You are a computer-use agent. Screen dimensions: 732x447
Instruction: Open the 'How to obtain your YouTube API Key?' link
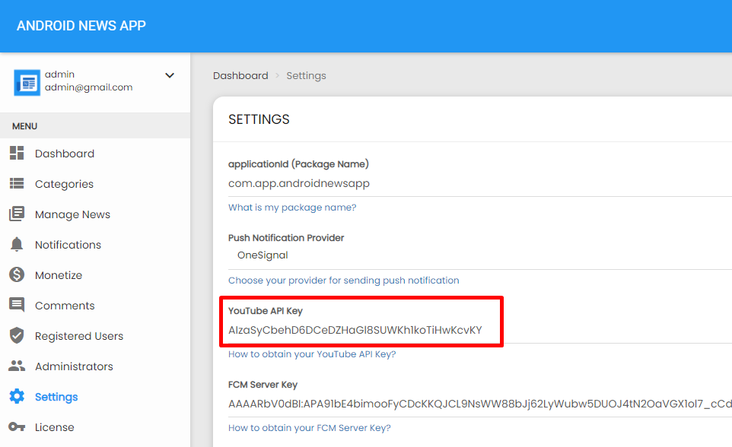point(312,354)
